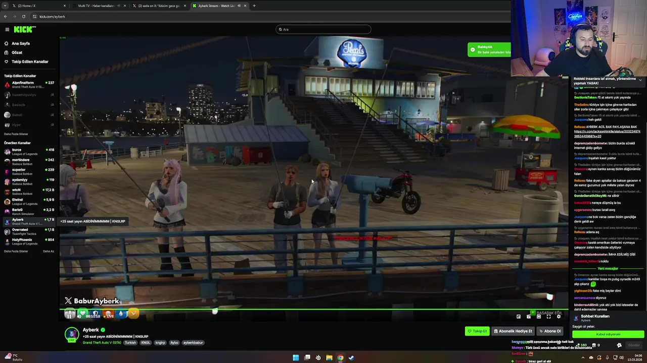Screen dimensions: 647x363
Task: Open the aydamiyy channel
Action: point(29,181)
